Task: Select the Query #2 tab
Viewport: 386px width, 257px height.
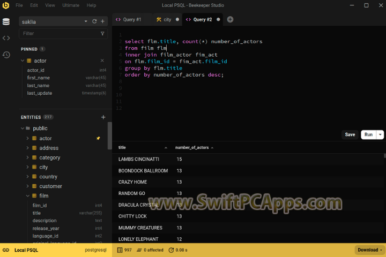Action: 202,19
